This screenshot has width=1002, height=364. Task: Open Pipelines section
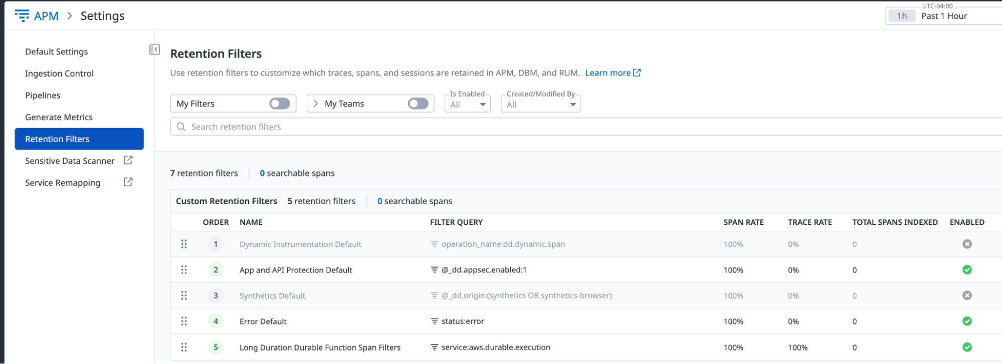[43, 95]
